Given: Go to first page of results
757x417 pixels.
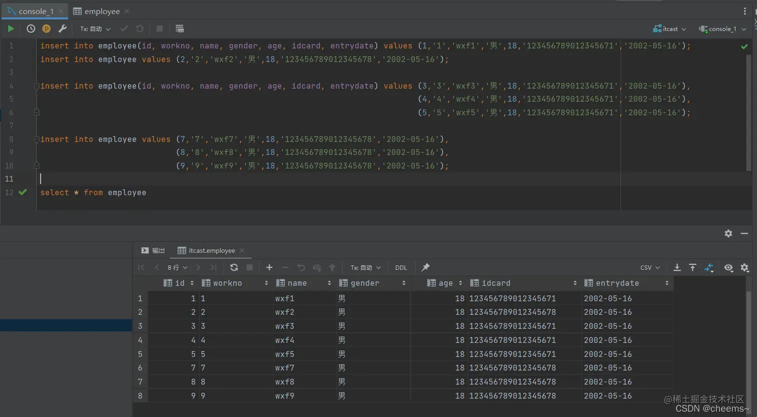Looking at the screenshot, I should tap(141, 268).
